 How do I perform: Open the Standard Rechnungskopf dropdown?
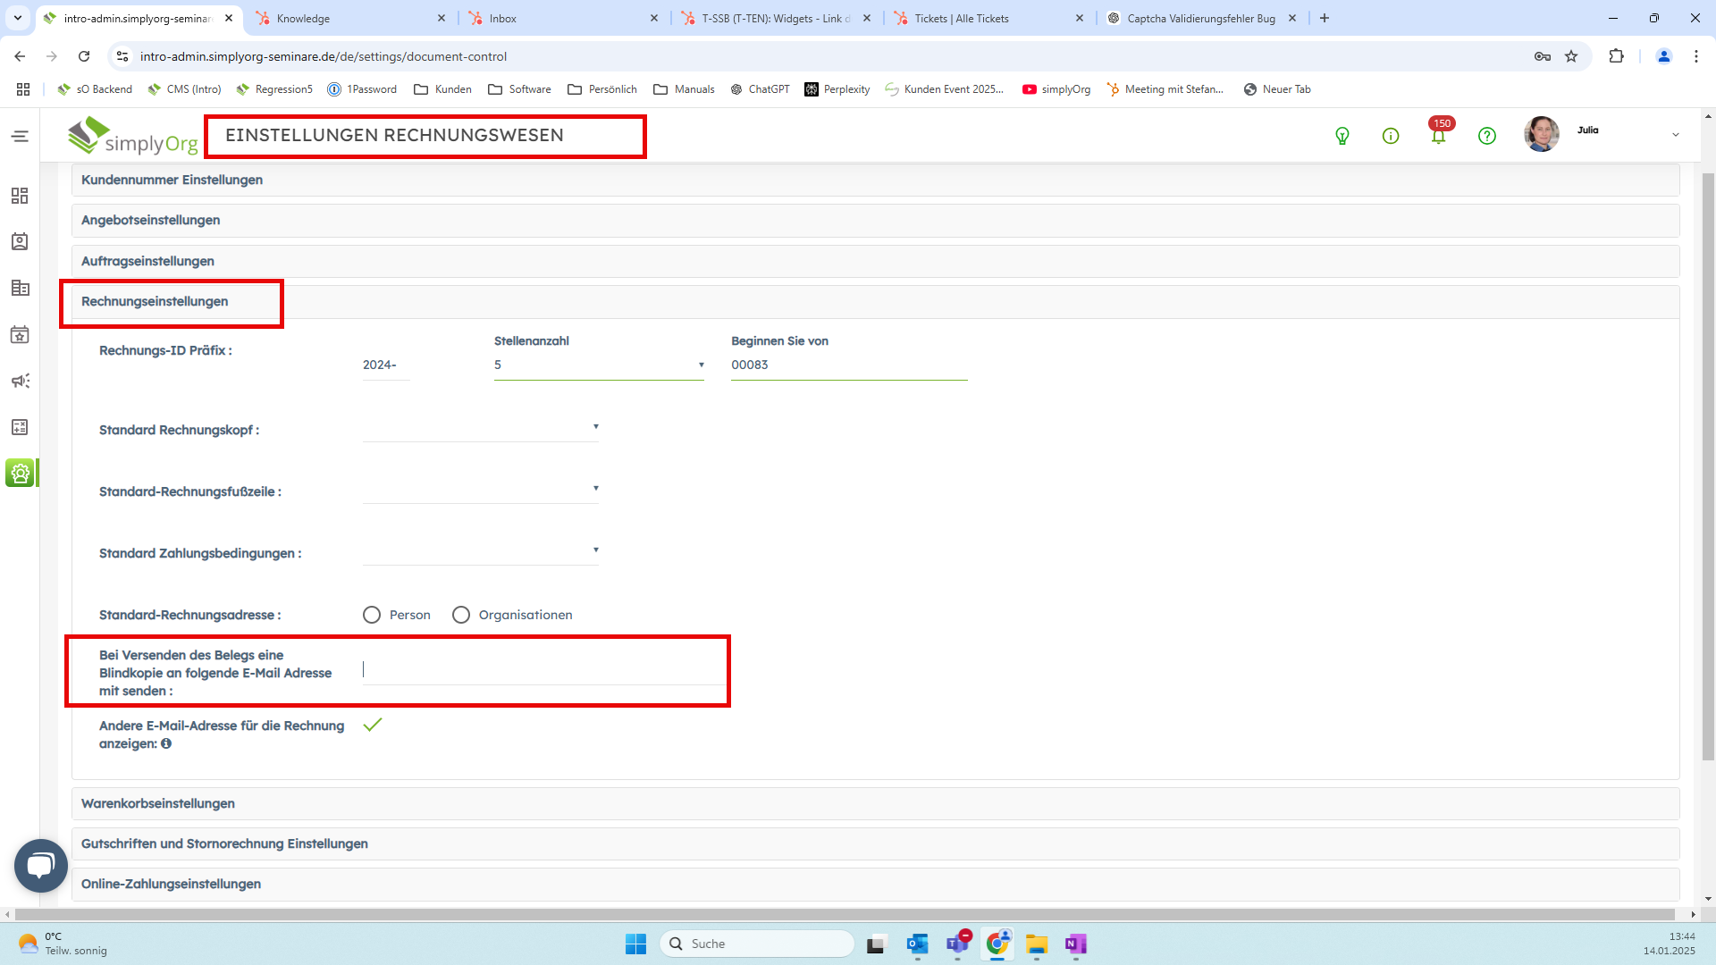[x=480, y=428]
